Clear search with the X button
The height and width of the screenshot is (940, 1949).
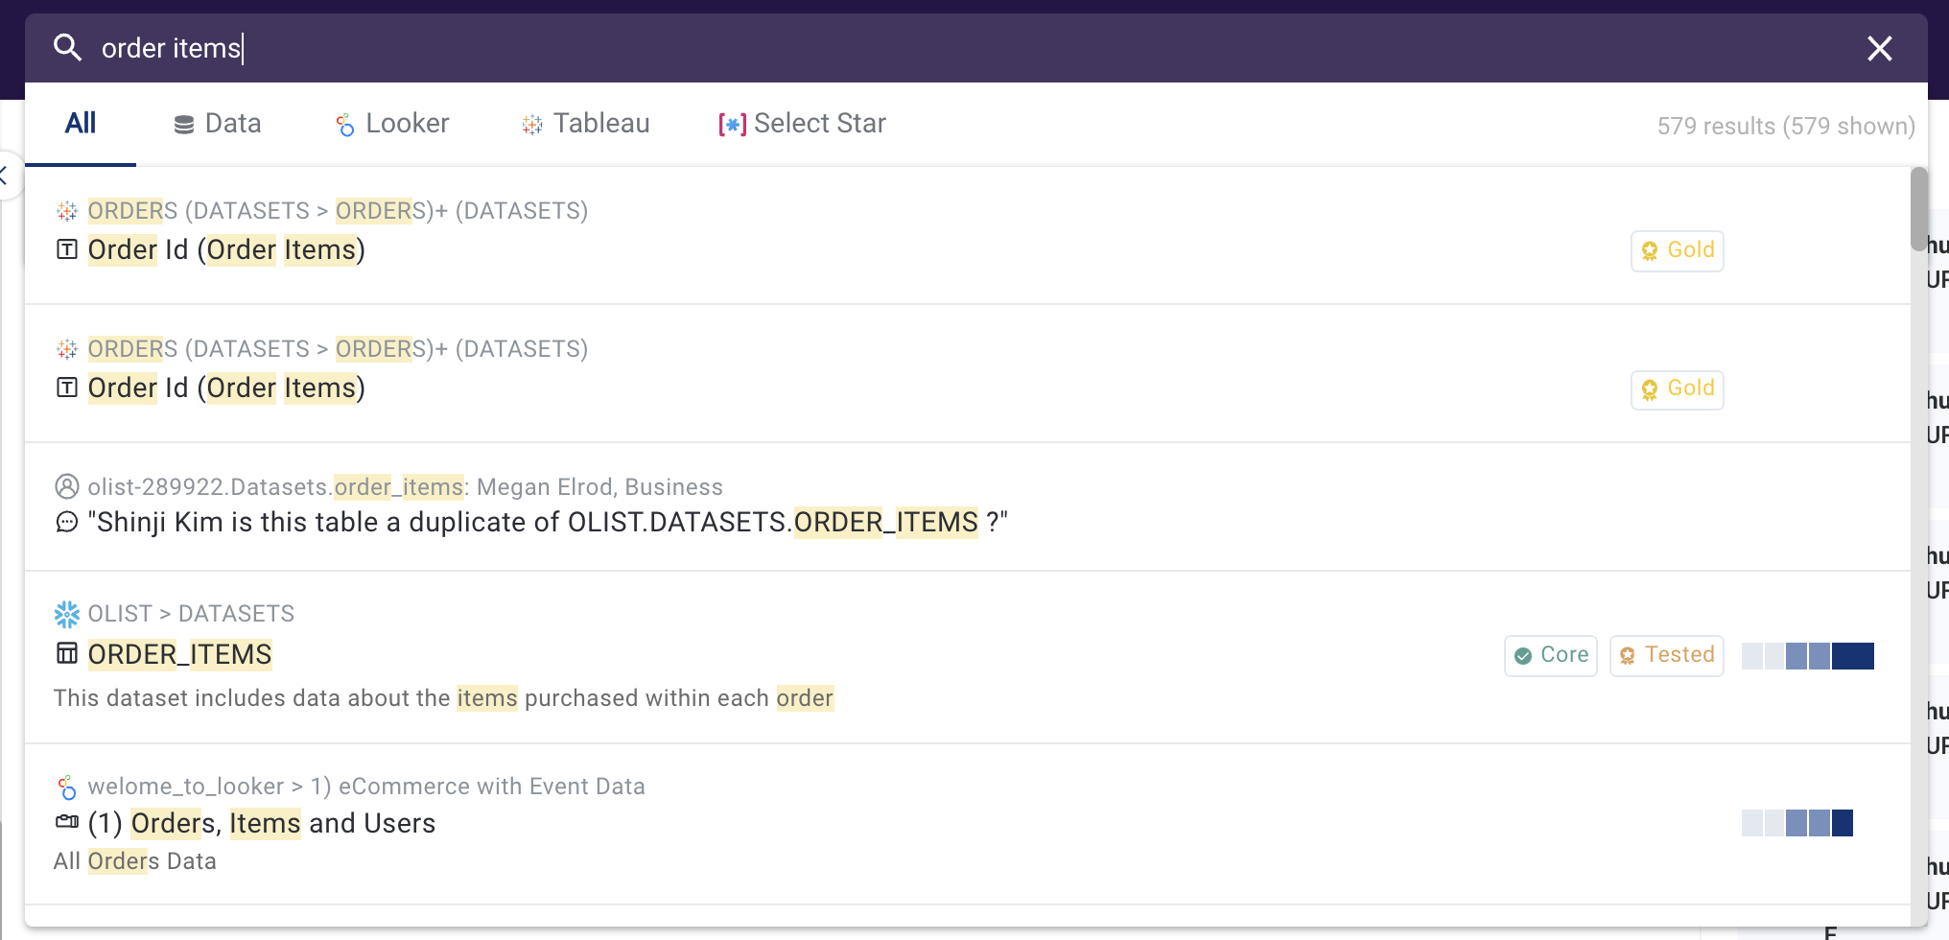(x=1880, y=48)
